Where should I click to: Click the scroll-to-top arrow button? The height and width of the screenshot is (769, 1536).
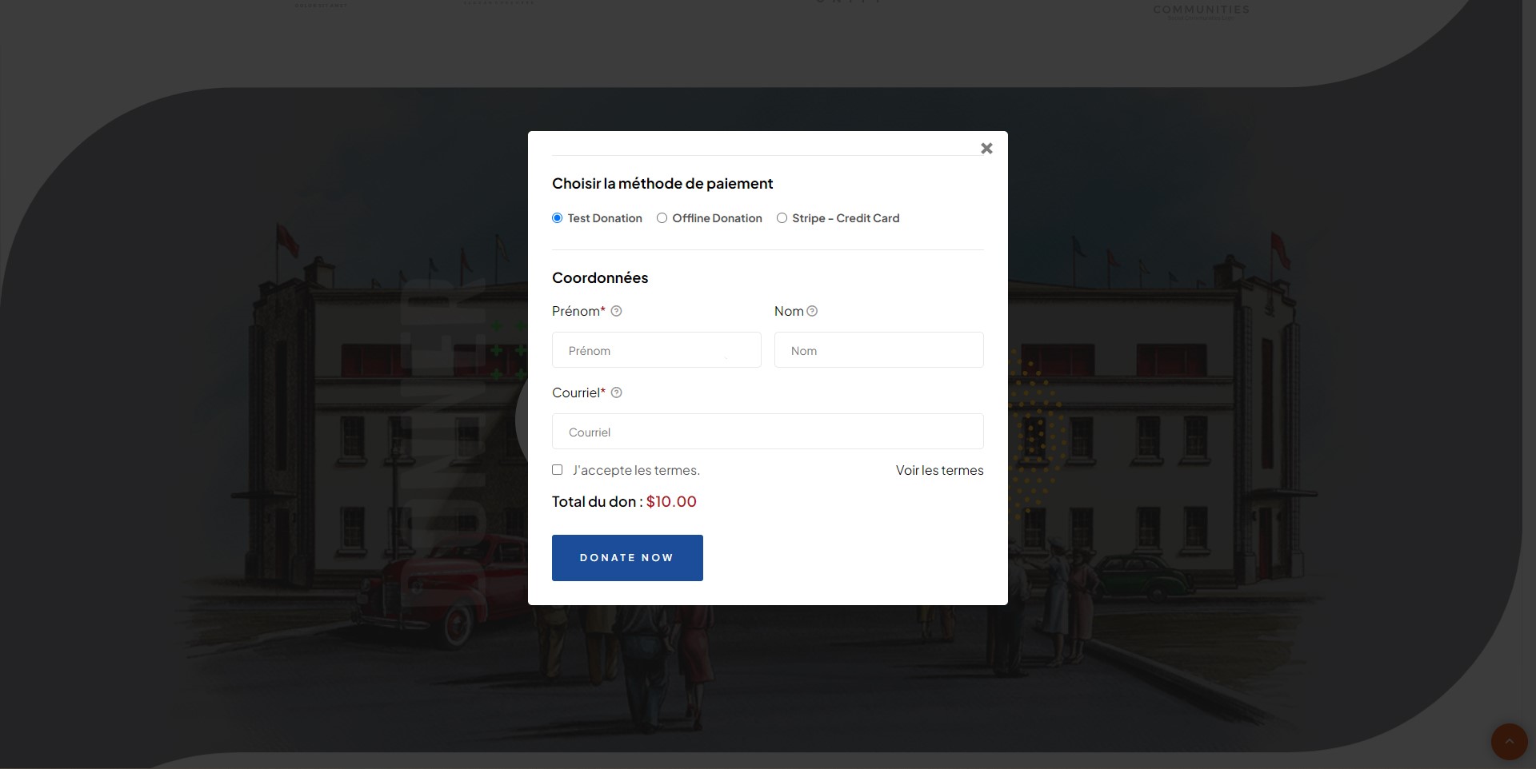coord(1509,742)
